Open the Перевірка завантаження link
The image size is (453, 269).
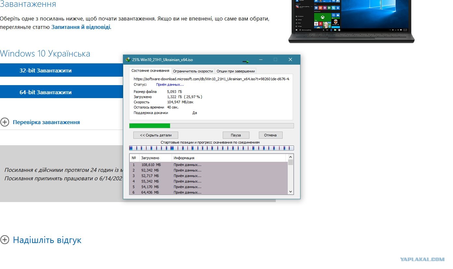pos(46,122)
